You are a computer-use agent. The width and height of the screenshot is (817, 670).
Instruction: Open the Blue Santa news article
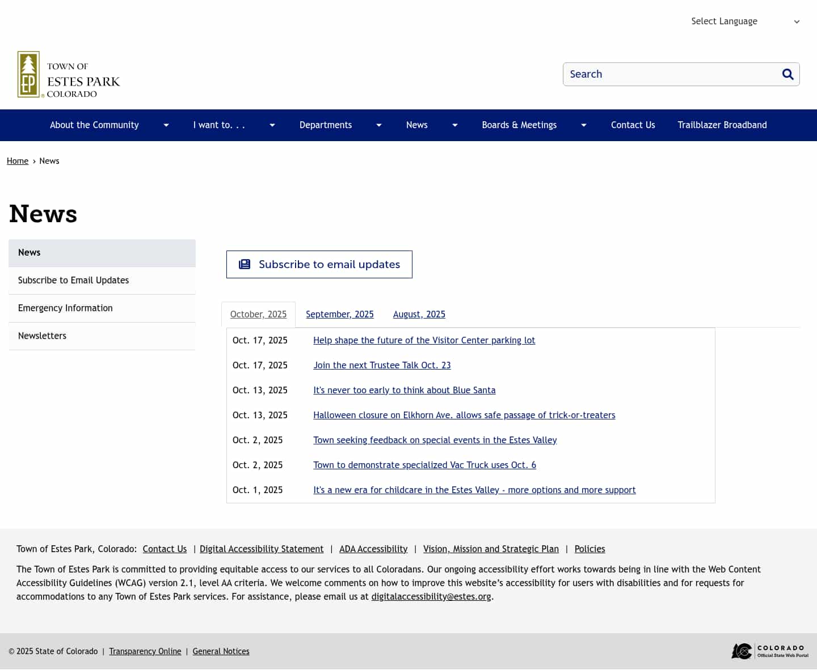[x=404, y=390]
